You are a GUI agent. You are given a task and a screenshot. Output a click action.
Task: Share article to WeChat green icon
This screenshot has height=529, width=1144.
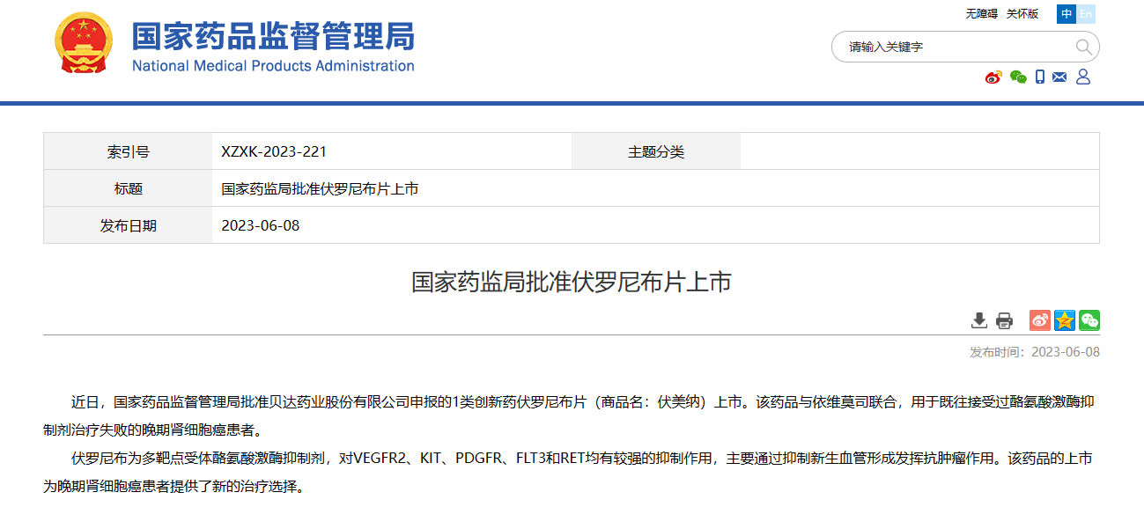pyautogui.click(x=1089, y=320)
